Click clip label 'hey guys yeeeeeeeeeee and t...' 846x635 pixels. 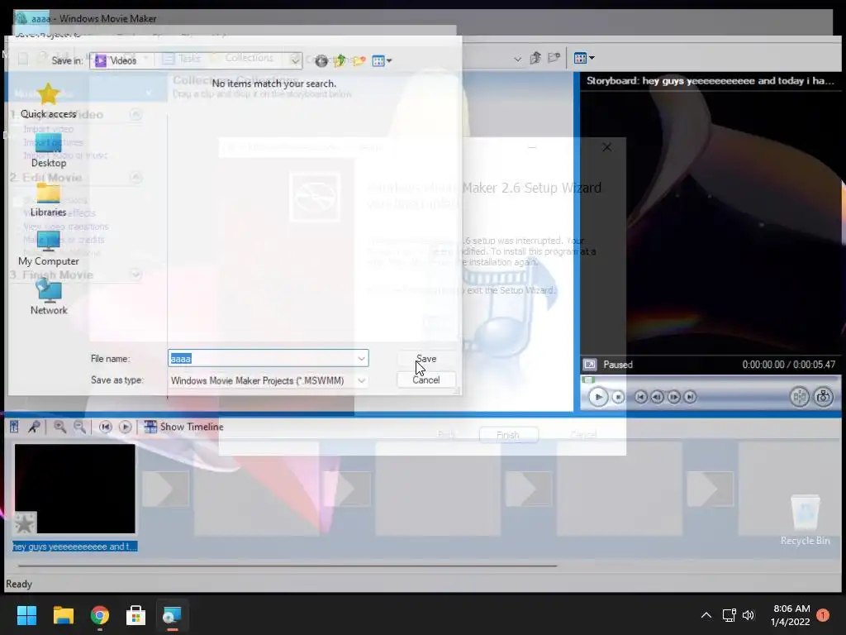pyautogui.click(x=74, y=547)
